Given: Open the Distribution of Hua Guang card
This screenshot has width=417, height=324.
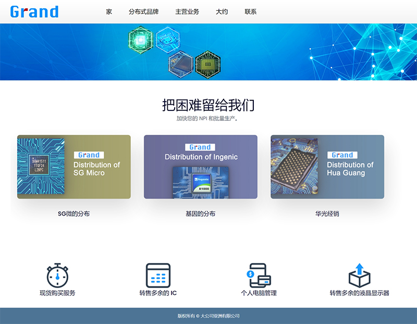Looking at the screenshot, I should [x=327, y=167].
